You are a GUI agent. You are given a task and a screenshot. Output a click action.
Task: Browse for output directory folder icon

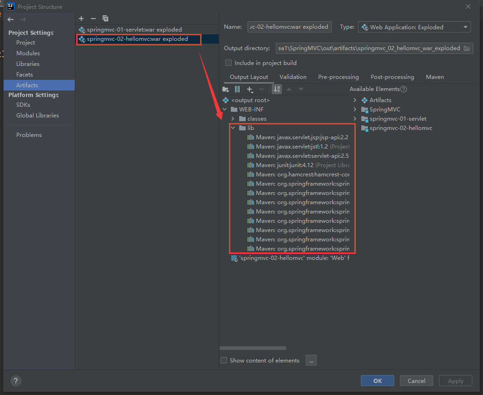tap(467, 48)
